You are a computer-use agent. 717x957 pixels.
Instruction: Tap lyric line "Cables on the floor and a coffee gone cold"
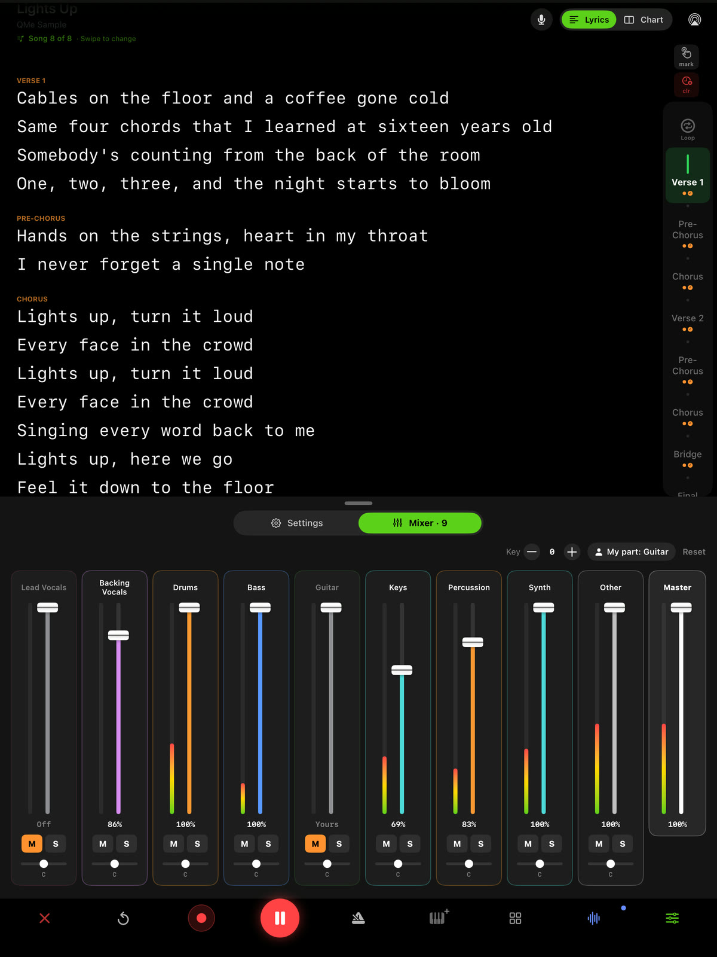click(x=233, y=98)
